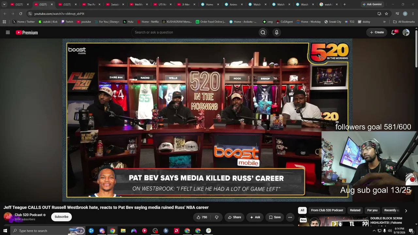Open the 'uubski | Kick' bookmark
The image size is (418, 235).
[x=48, y=22]
